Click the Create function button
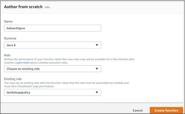 (166, 110)
